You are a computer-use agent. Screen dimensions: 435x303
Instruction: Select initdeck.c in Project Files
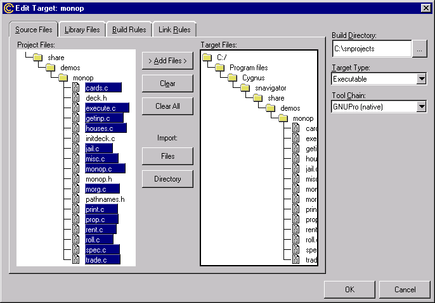tap(100, 139)
